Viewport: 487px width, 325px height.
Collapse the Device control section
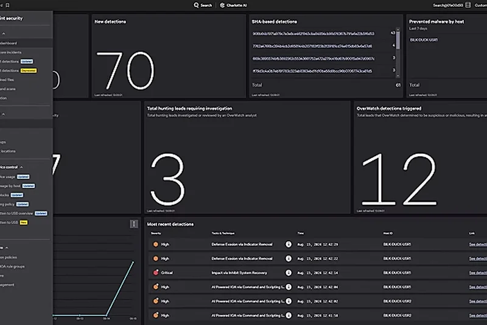click(x=22, y=166)
